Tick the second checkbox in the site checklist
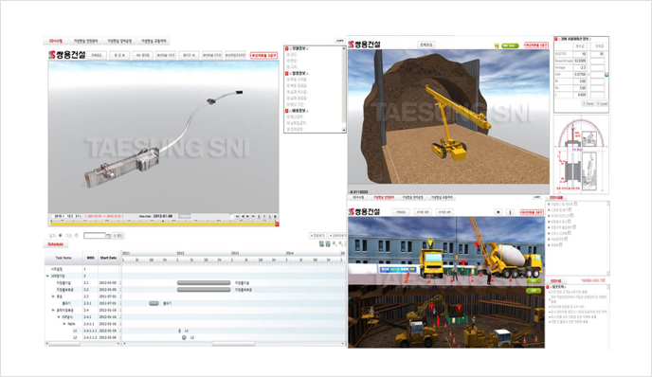Screen dimensions: 652x377 [570, 209]
